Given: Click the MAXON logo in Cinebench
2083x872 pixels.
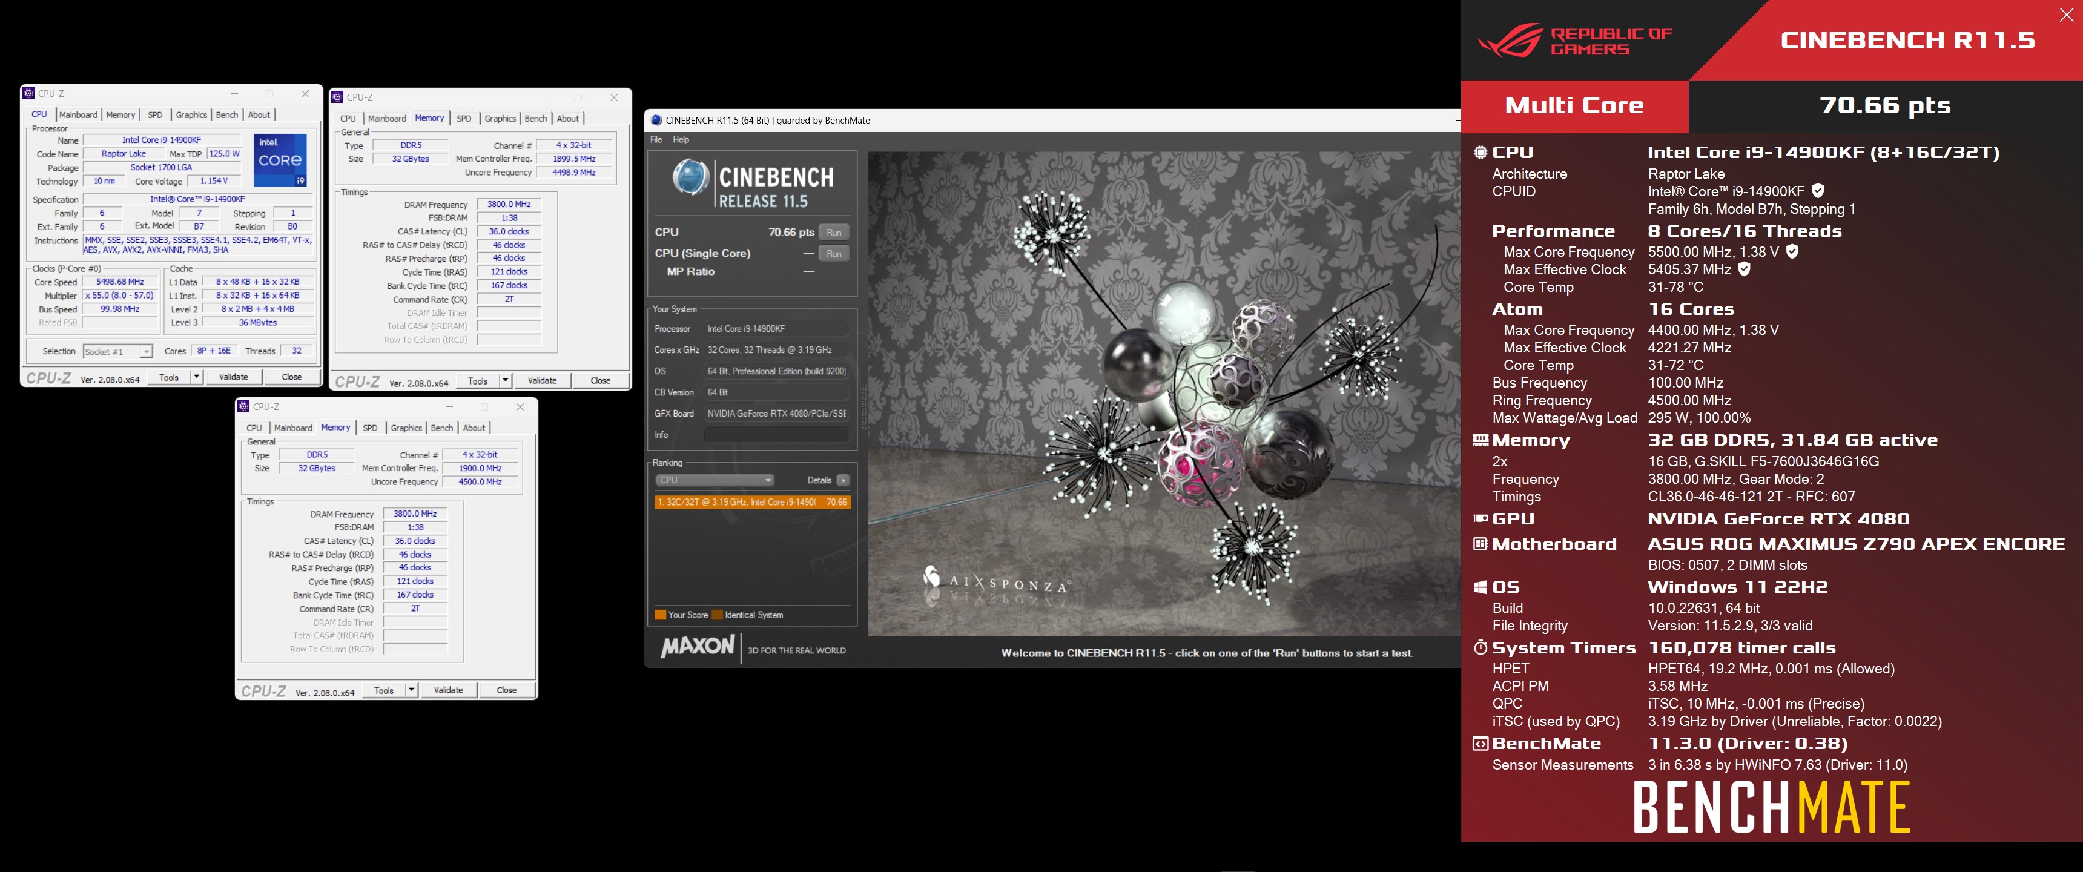Looking at the screenshot, I should coord(698,646).
